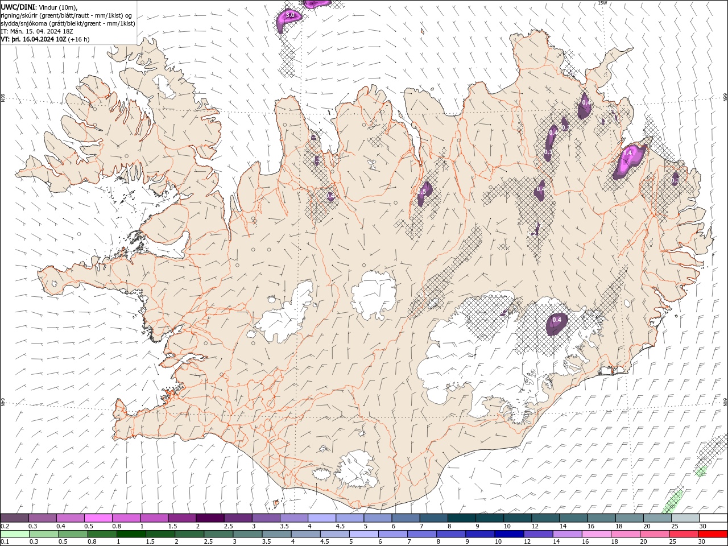Pick the first upper-row swatch between 0.2 and 0.3

click(14, 518)
